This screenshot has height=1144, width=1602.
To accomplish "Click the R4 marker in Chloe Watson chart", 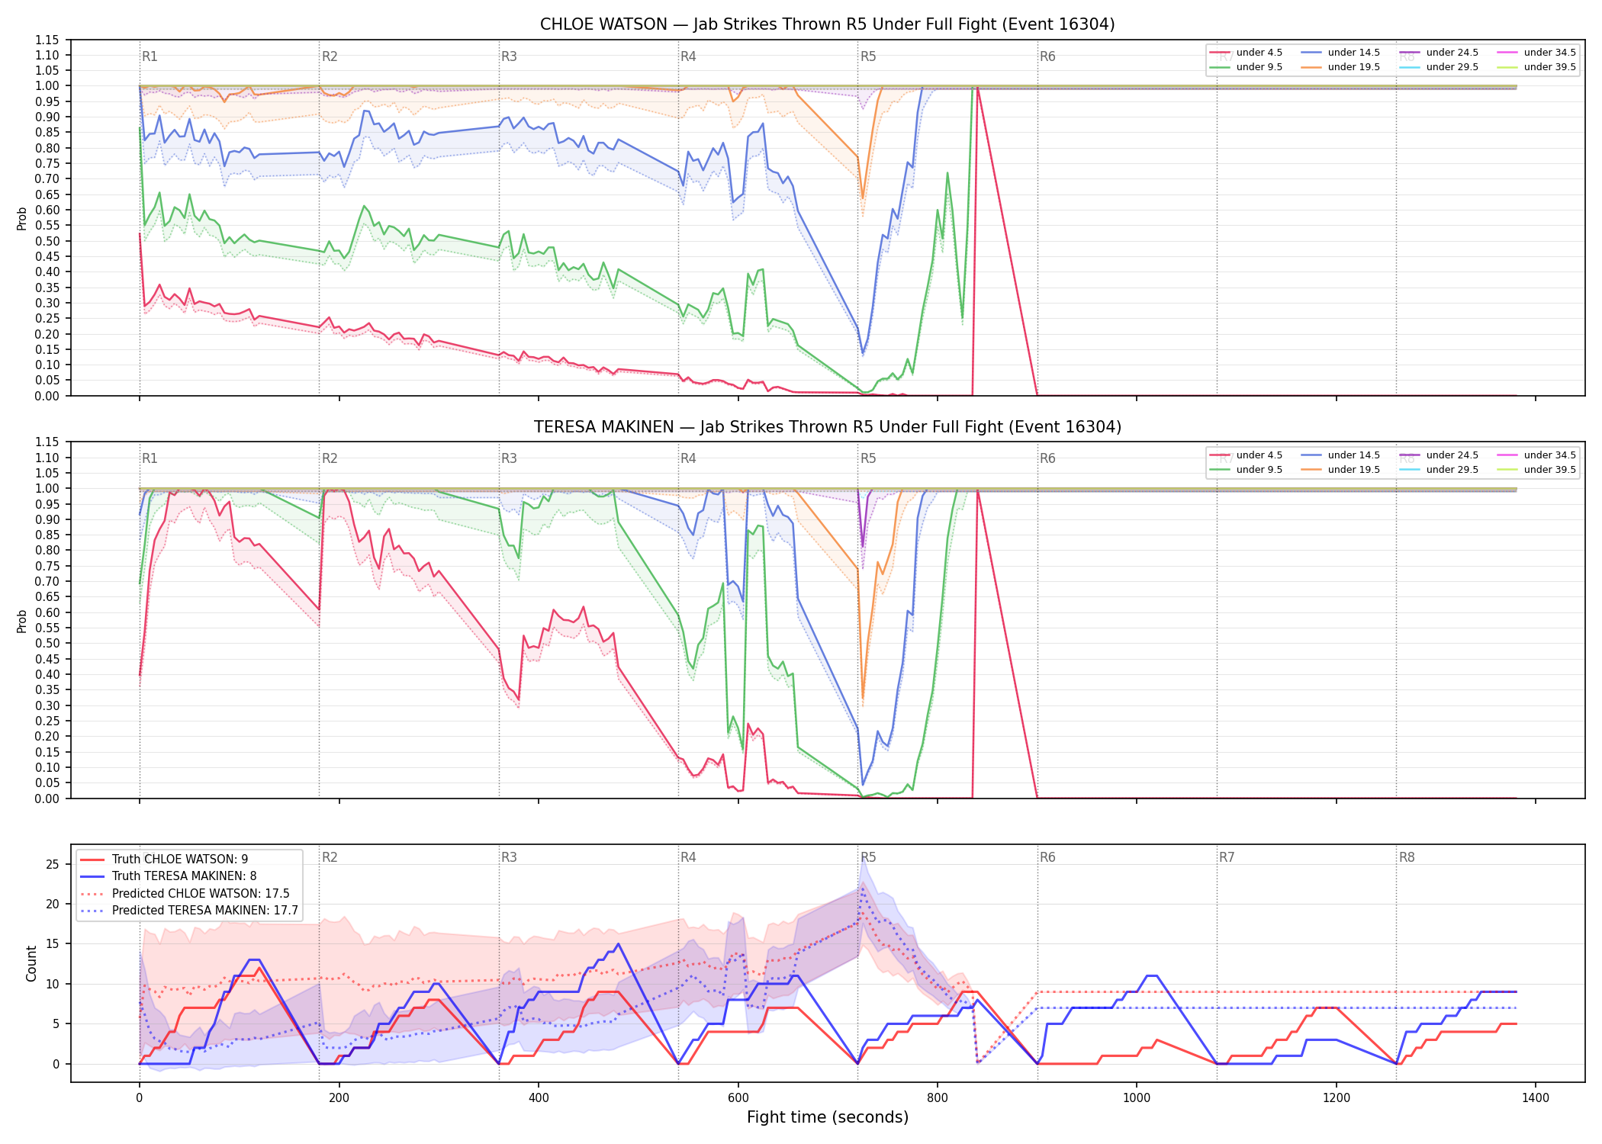I will pyautogui.click(x=688, y=56).
